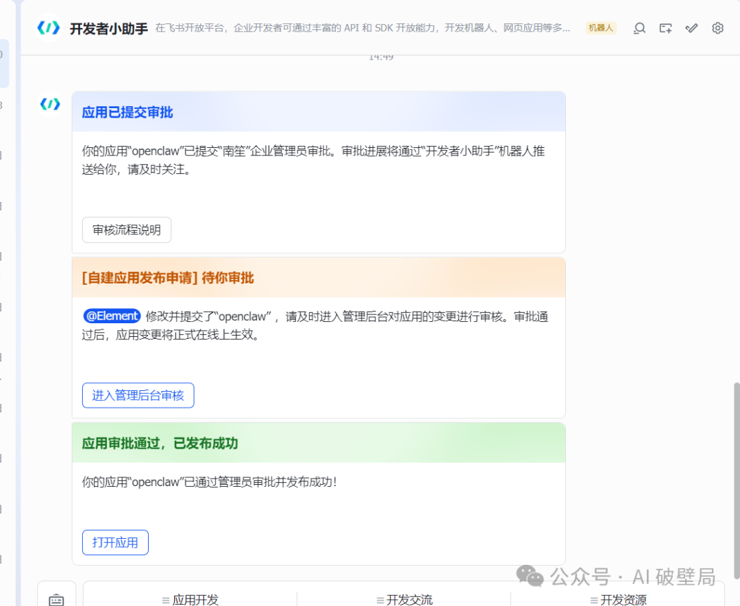Click the chat vertical scrollbar thumb
The width and height of the screenshot is (740, 606).
[736, 481]
